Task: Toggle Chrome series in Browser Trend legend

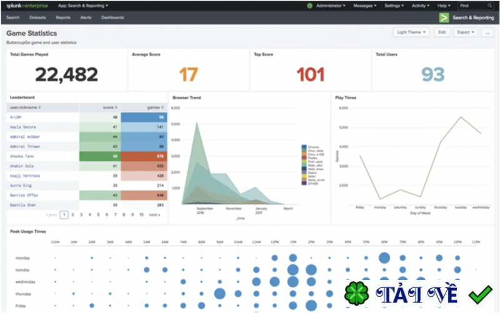Action: pyautogui.click(x=309, y=147)
